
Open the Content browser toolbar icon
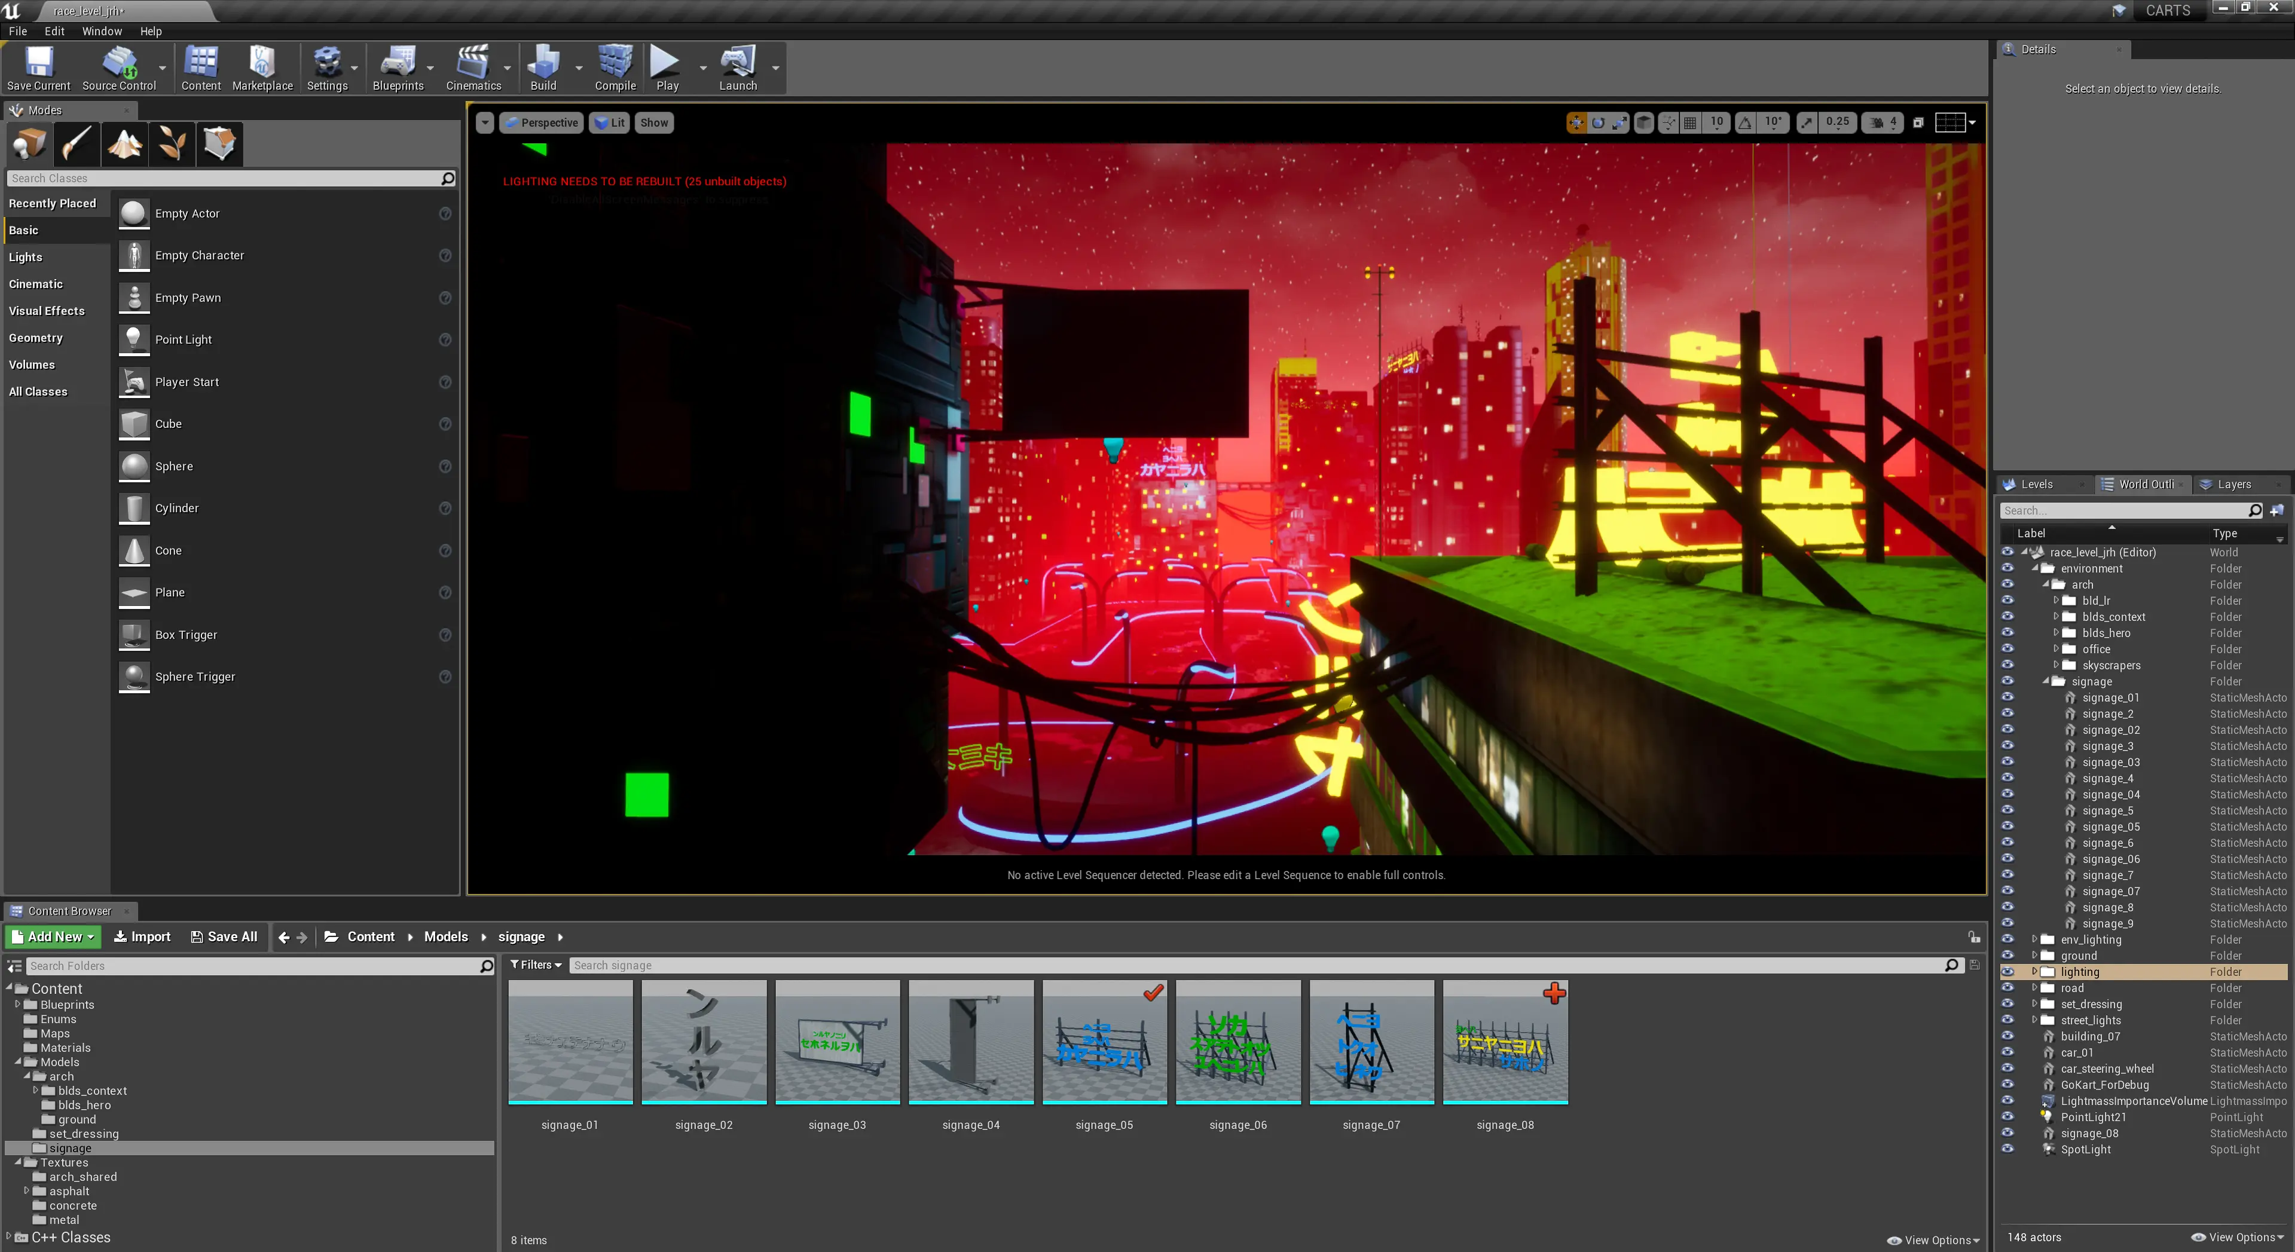pyautogui.click(x=200, y=62)
